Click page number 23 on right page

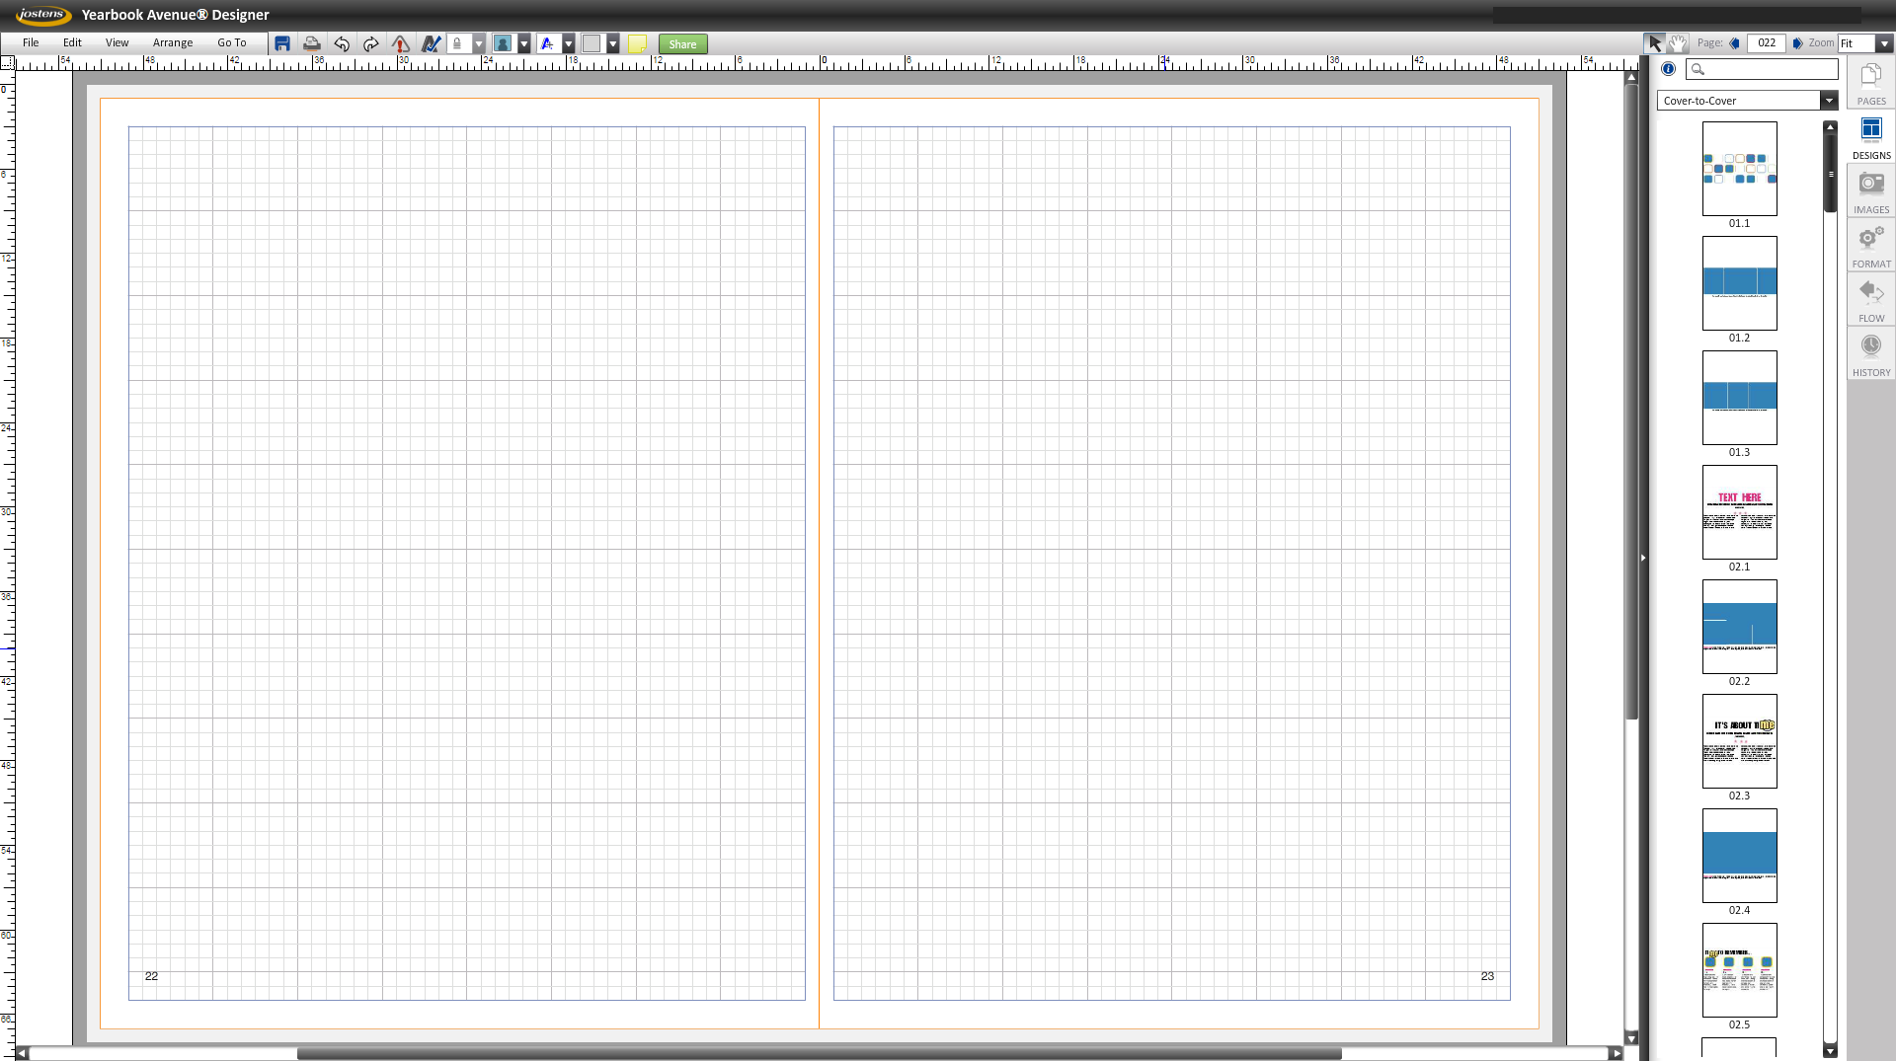[x=1487, y=976]
